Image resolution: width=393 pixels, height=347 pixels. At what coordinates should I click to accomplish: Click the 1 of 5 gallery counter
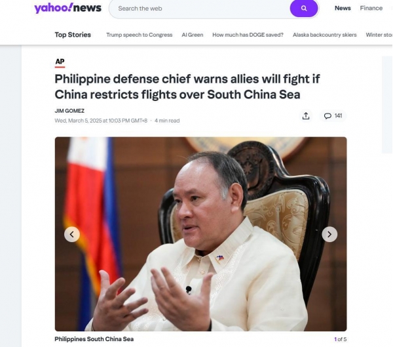coord(341,339)
